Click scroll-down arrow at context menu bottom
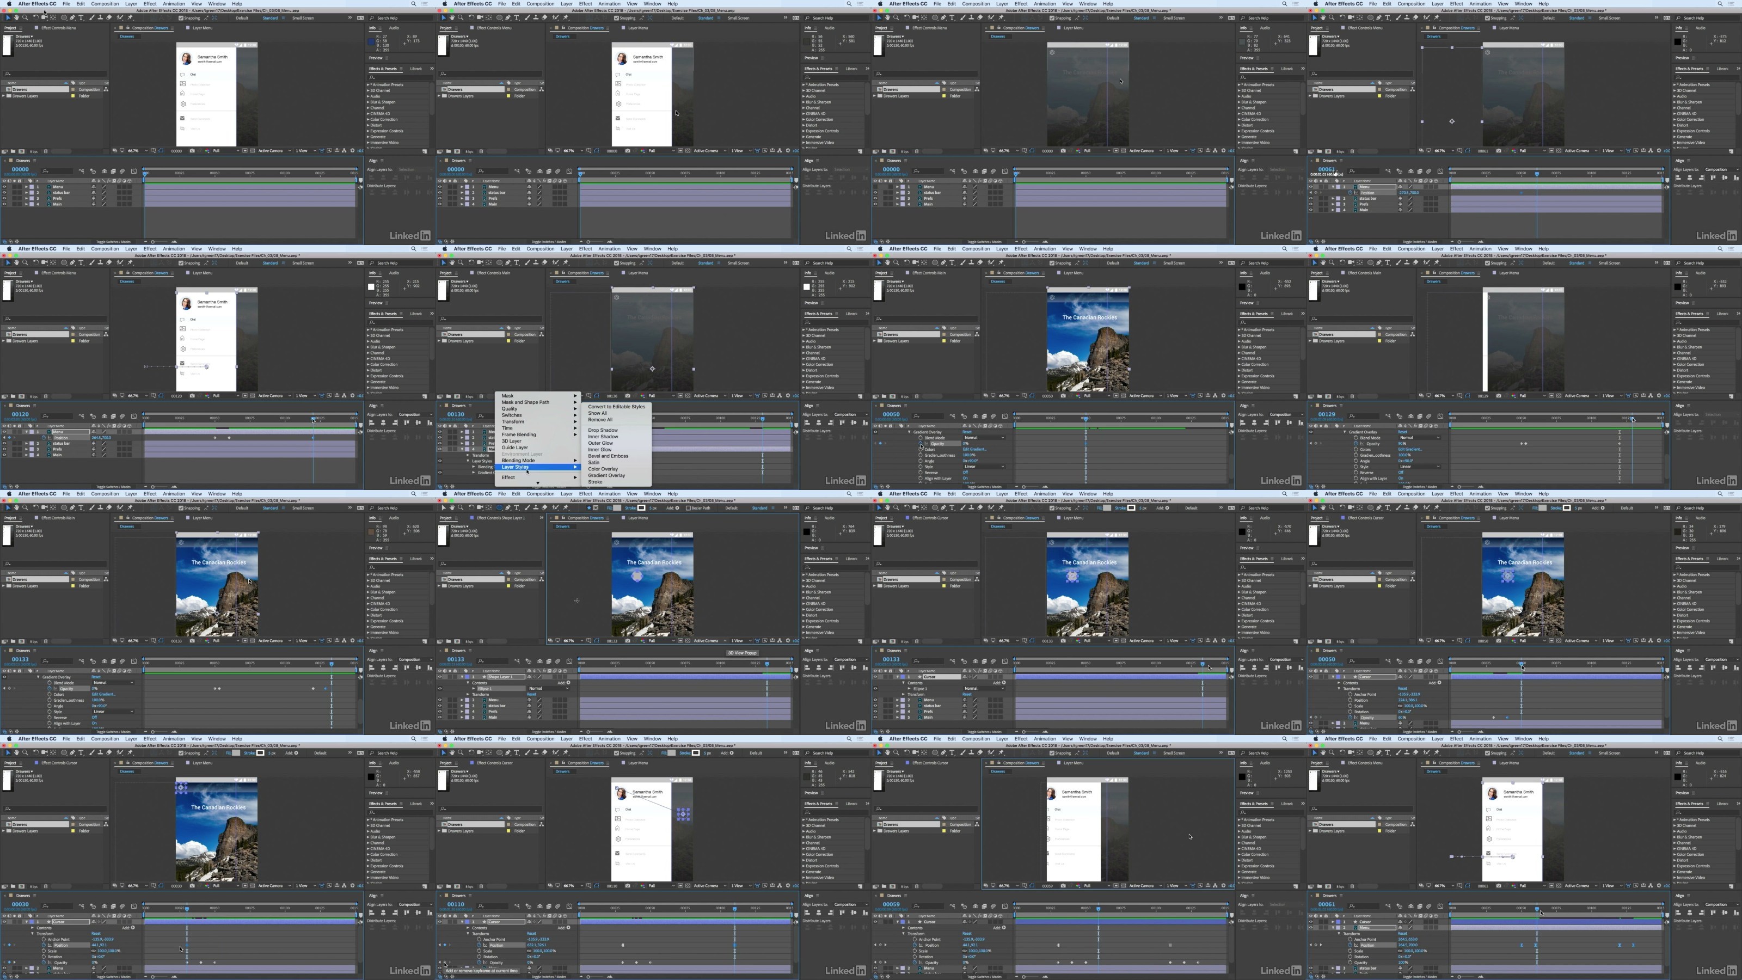The width and height of the screenshot is (1742, 980). [x=538, y=483]
